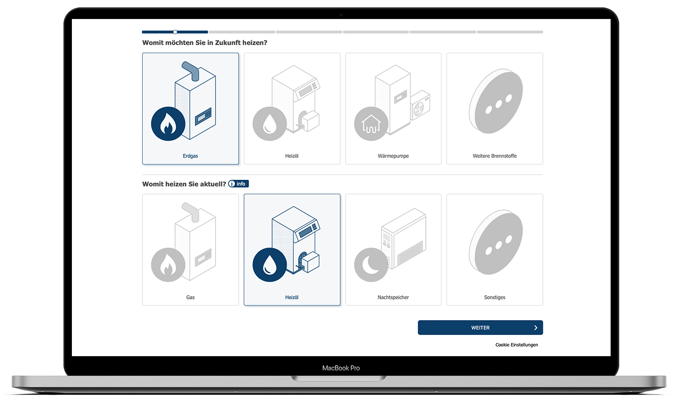Click the Wärmepumpe label text
This screenshot has width=678, height=405.
pos(393,156)
